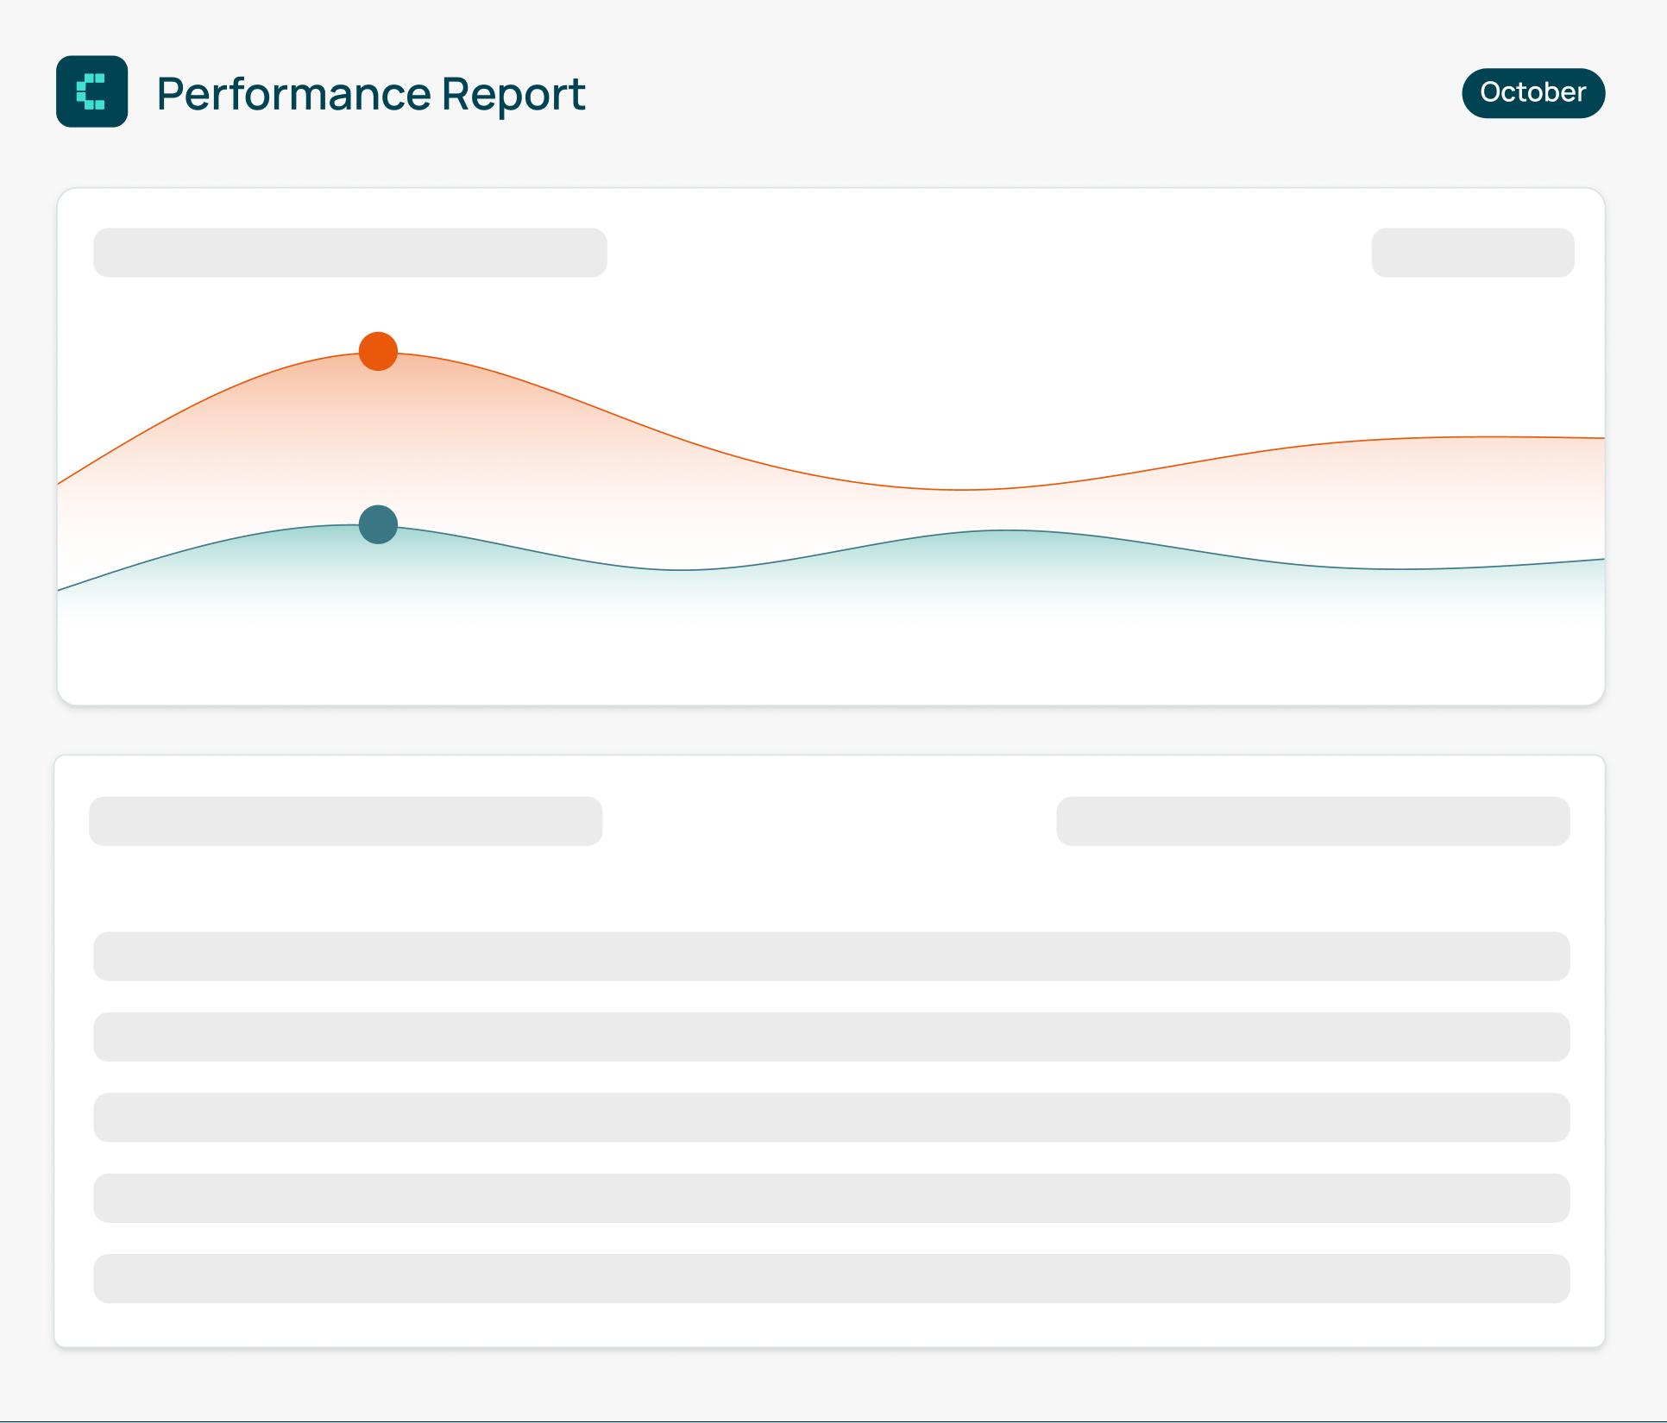Select the orange data point marker
This screenshot has height=1423, width=1667.
pyautogui.click(x=378, y=351)
